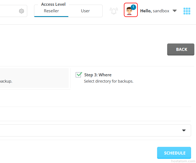Click the hostatom.com watermark text
The width and height of the screenshot is (196, 163).
tap(183, 161)
